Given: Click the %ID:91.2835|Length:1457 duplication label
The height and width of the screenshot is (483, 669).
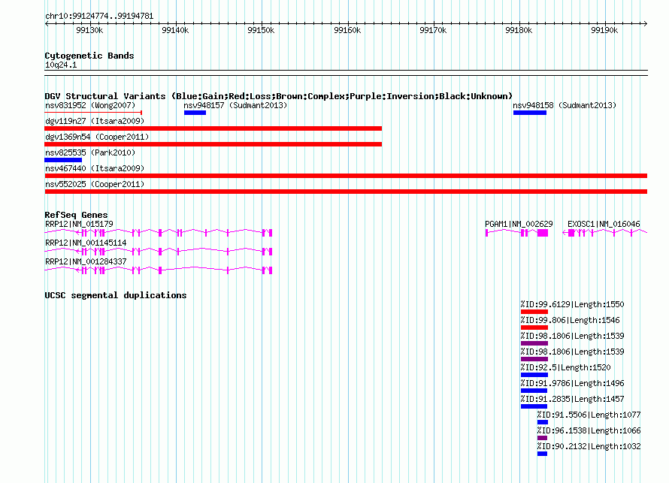Looking at the screenshot, I should (572, 399).
